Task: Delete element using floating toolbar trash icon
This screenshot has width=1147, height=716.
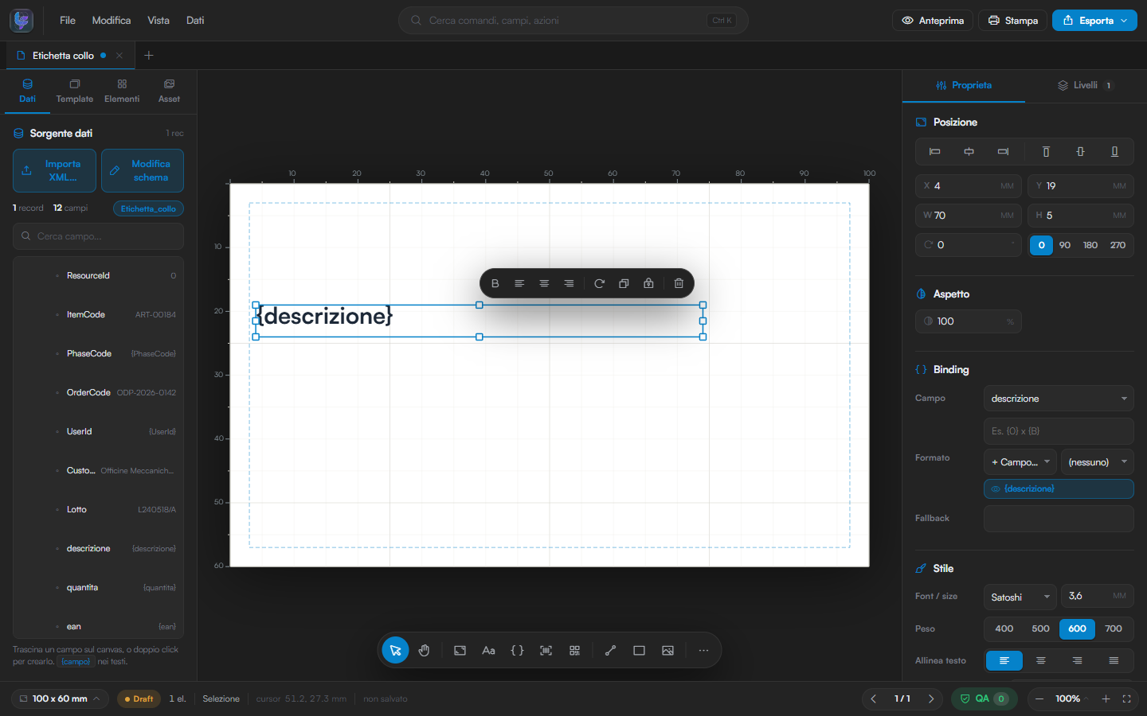Action: click(679, 283)
